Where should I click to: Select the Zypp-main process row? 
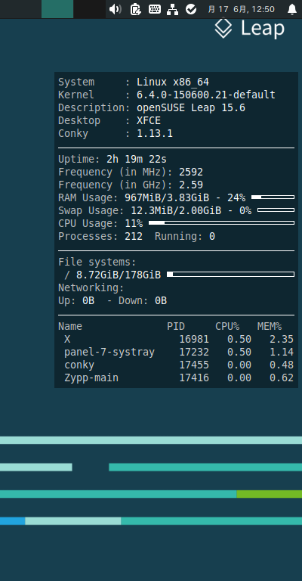pos(176,378)
